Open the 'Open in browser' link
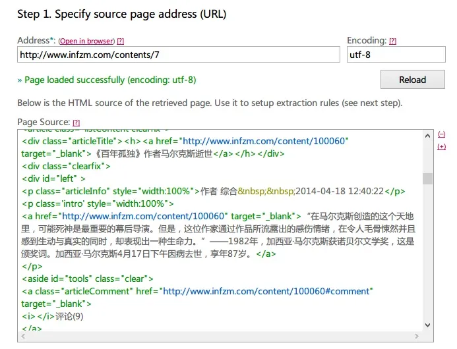Viewport: 457px width, 349px height. click(87, 41)
